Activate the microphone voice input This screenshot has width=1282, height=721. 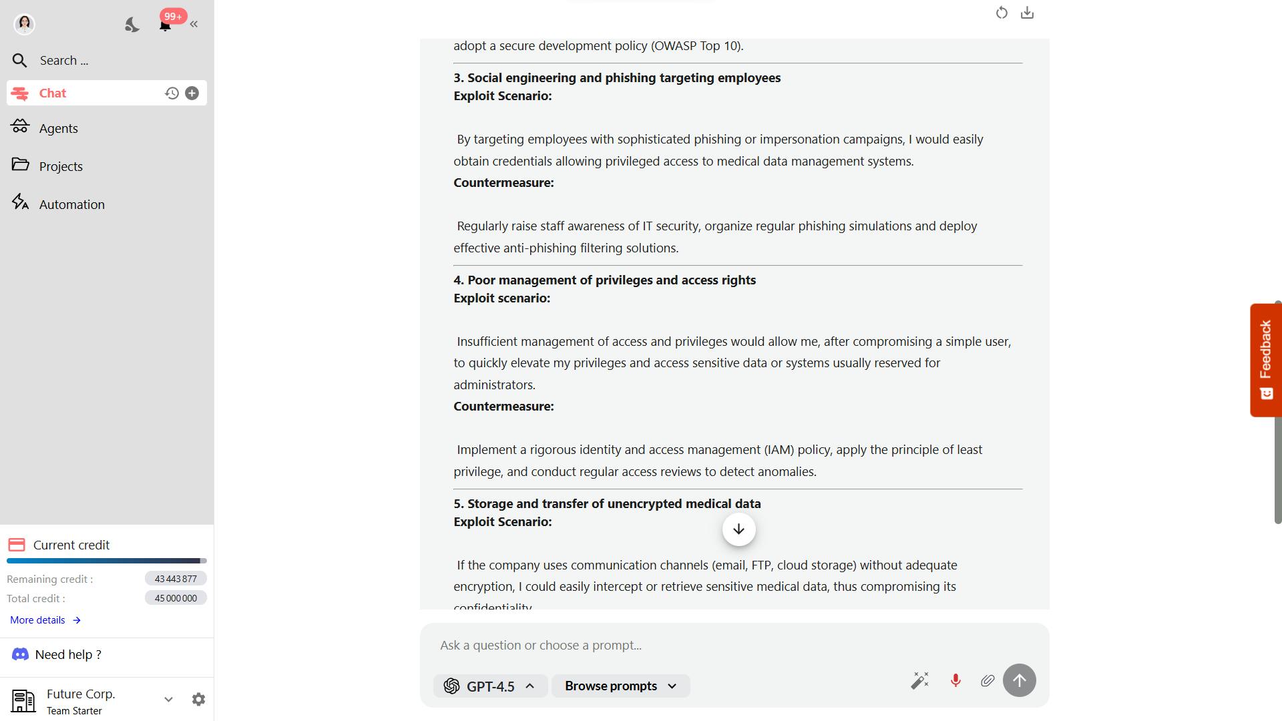pyautogui.click(x=955, y=680)
